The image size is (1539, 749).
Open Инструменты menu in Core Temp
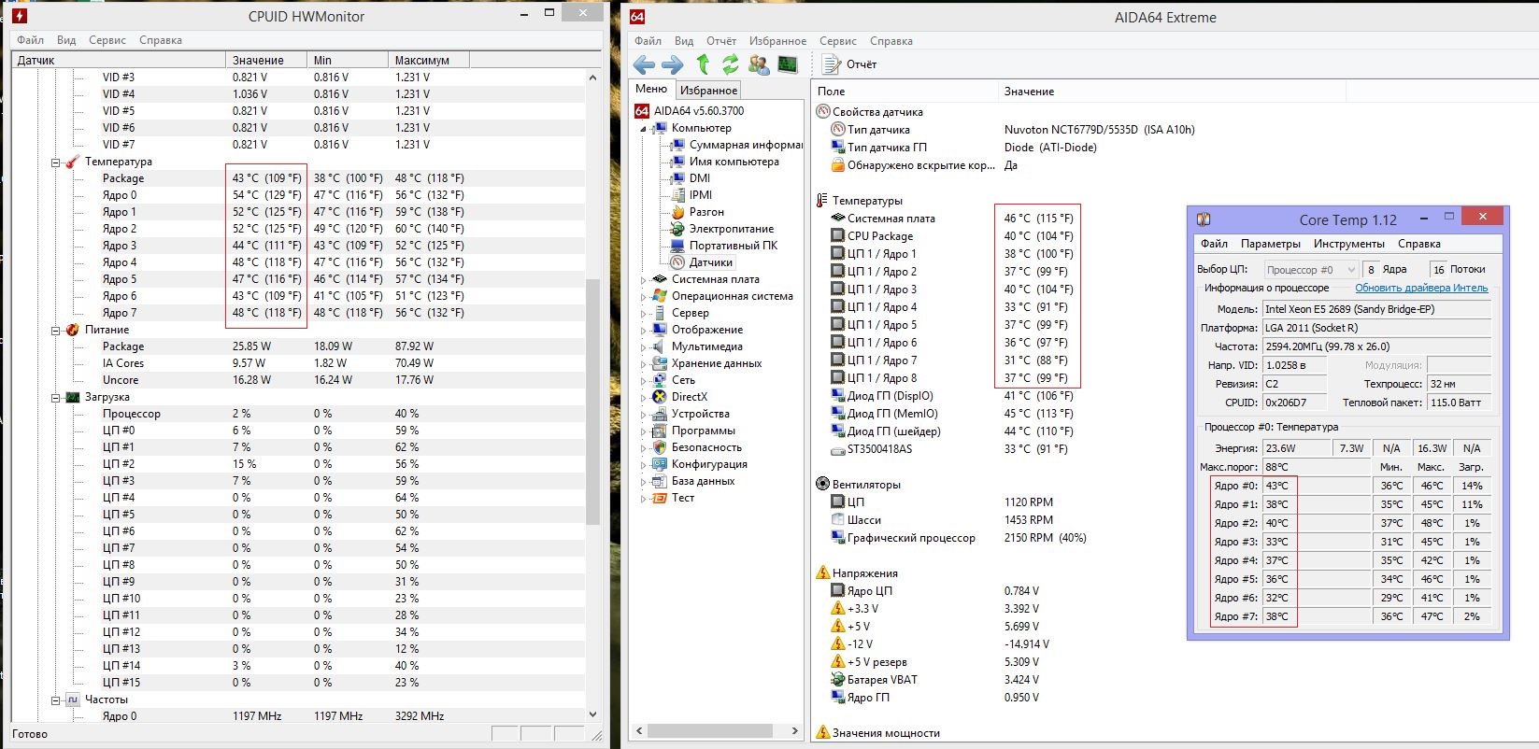(1348, 244)
